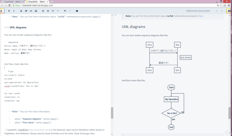This screenshot has height=136, width=232.
Task: Open the Chrome menu
Action: [229, 5]
